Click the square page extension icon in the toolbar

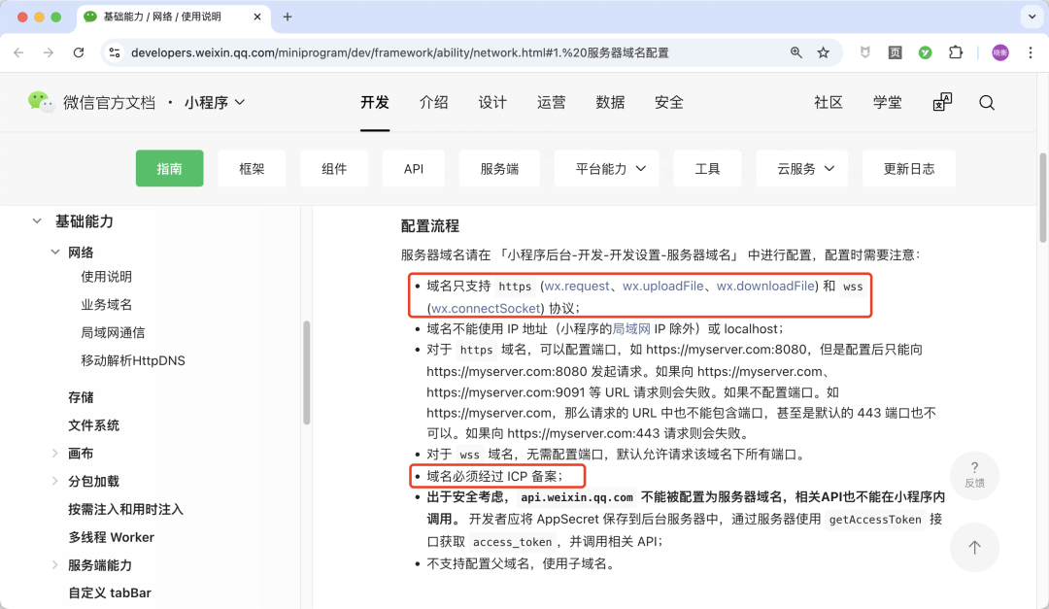(x=896, y=52)
